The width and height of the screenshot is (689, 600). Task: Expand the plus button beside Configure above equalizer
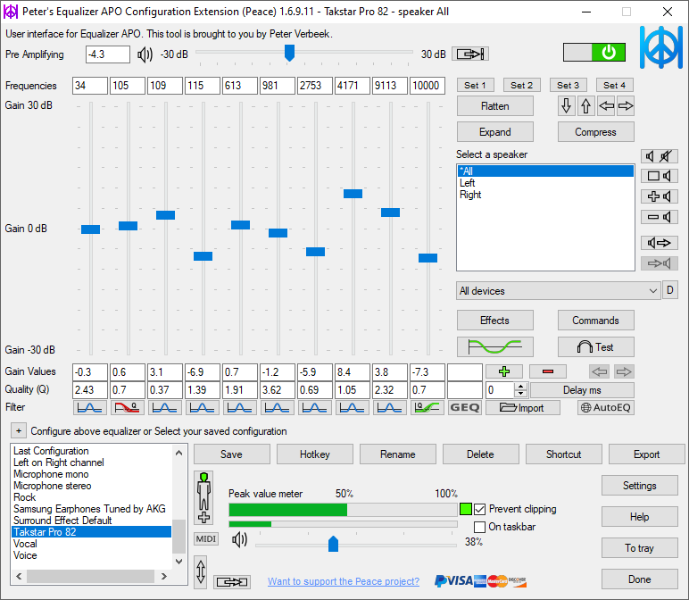[x=19, y=430]
